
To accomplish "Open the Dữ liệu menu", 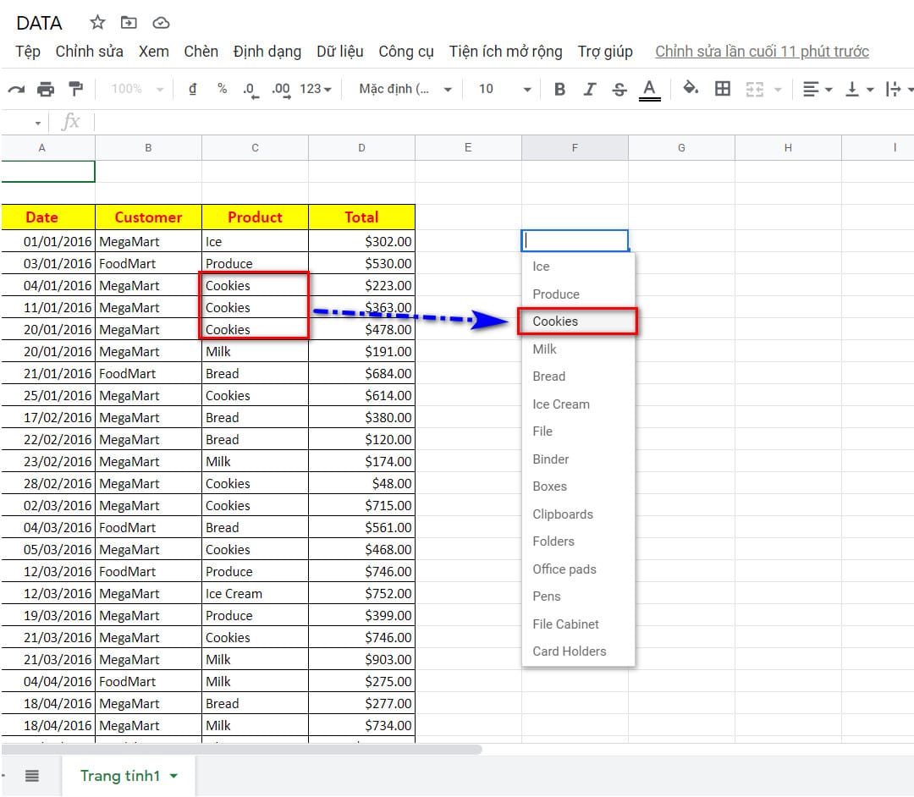I will [339, 52].
